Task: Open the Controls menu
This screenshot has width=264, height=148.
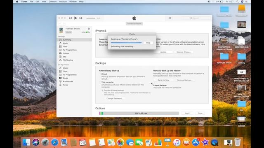Action: pos(53,2)
